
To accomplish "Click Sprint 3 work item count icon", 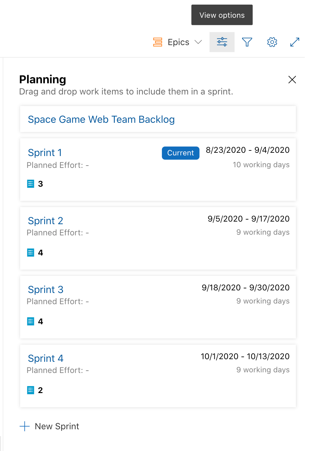I will (x=31, y=321).
